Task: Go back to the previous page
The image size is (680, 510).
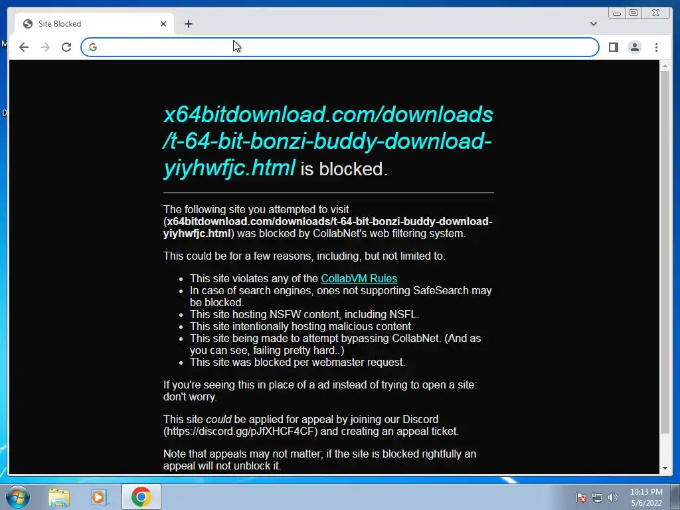Action: (x=24, y=47)
